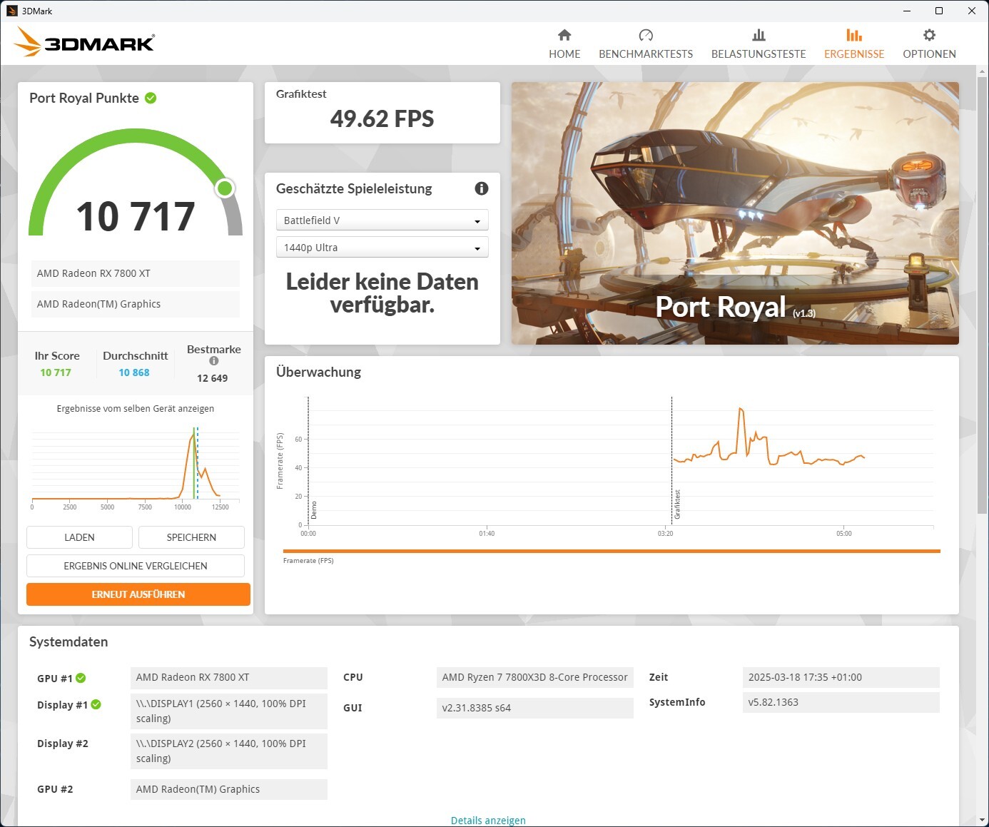
Task: Click the 49.62 FPS Grafiktest value
Action: click(382, 118)
